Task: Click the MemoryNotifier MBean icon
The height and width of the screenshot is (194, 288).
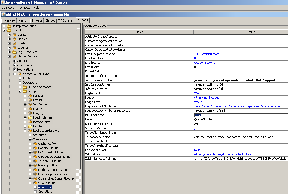Action: [x=35, y=165]
